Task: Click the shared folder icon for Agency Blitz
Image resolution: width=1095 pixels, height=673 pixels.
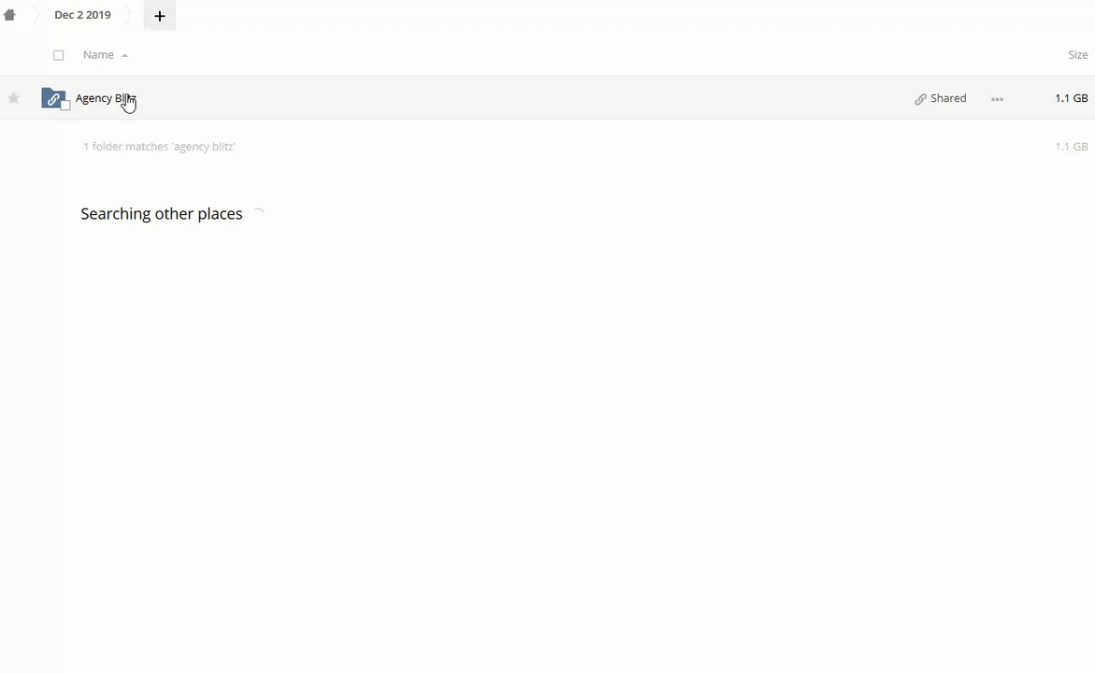Action: tap(53, 98)
